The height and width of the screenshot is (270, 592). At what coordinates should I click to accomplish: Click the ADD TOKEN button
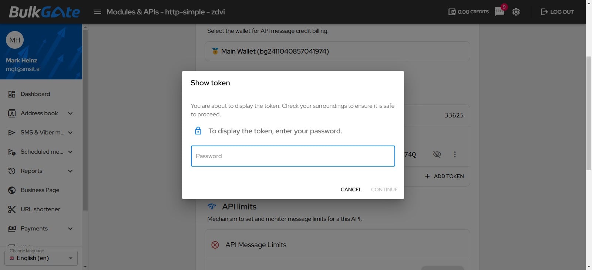pos(444,176)
